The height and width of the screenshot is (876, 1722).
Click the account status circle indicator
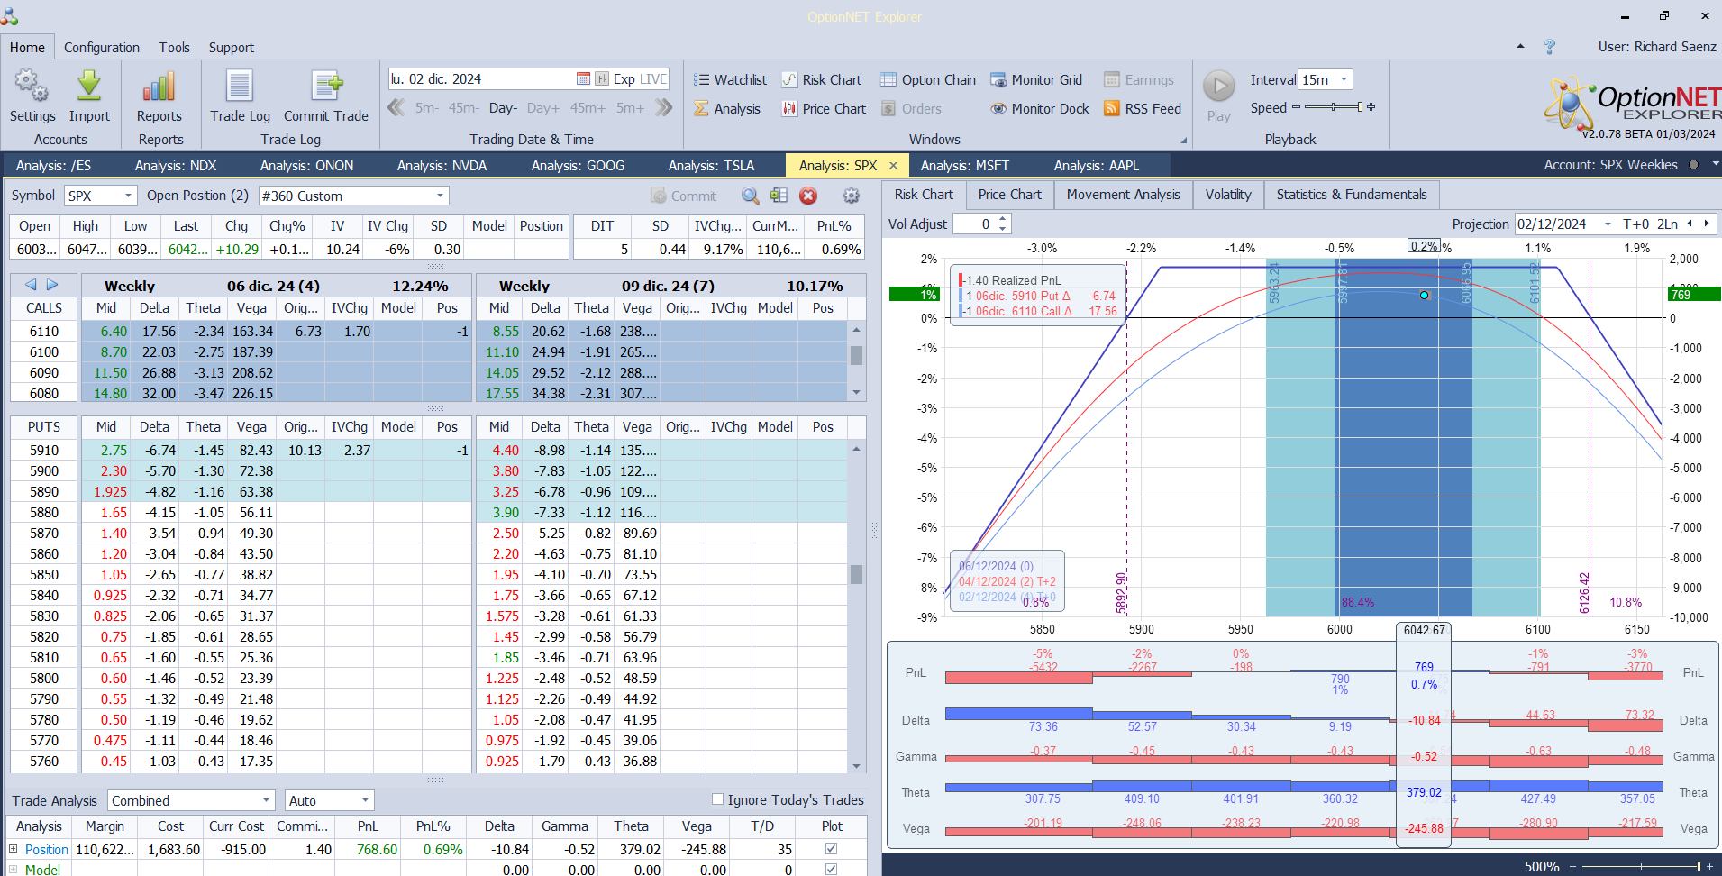tap(1693, 165)
